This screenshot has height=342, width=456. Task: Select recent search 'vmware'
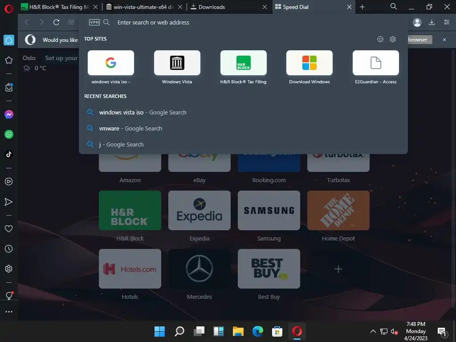click(243, 128)
